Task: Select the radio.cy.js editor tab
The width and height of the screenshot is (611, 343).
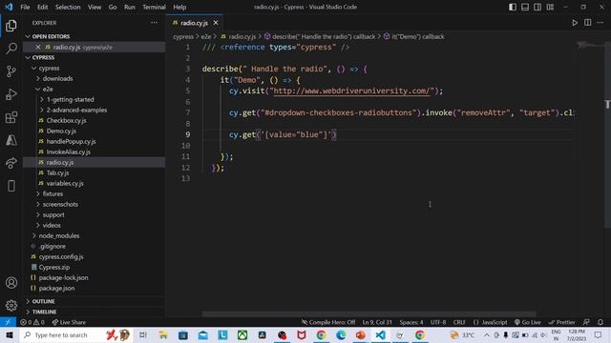Action: tap(194, 23)
